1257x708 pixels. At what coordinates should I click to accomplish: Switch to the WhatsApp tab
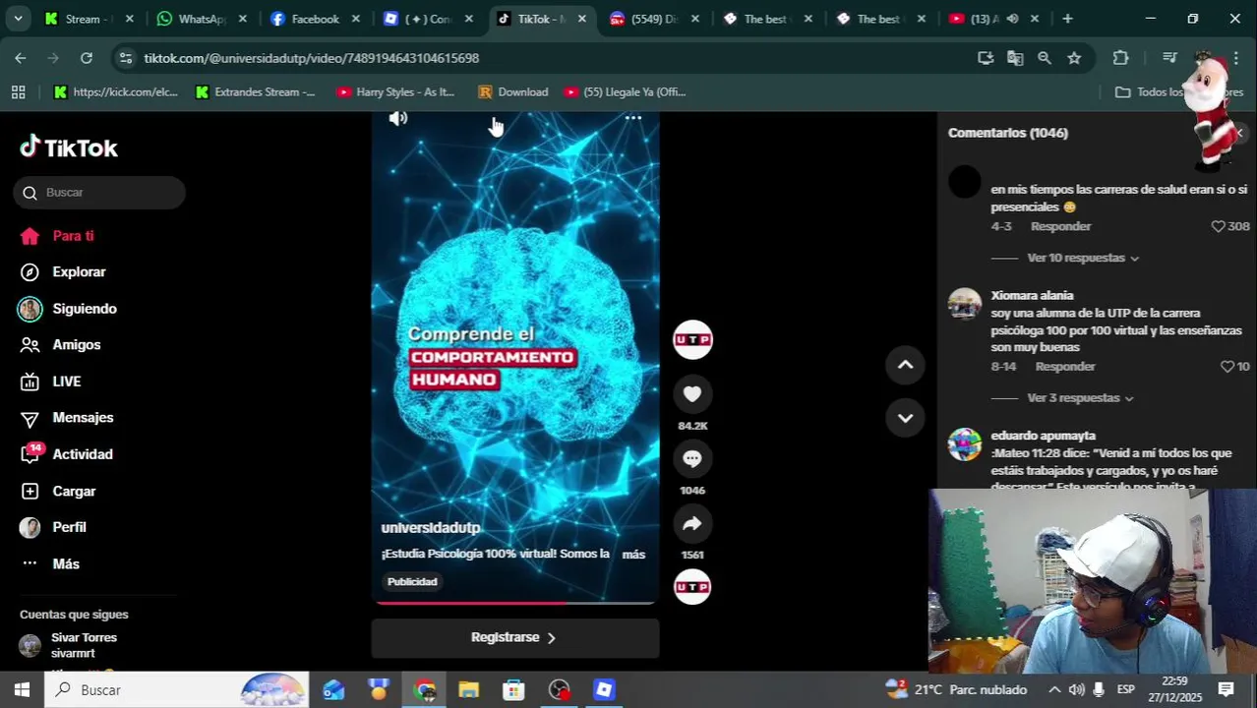(x=201, y=19)
